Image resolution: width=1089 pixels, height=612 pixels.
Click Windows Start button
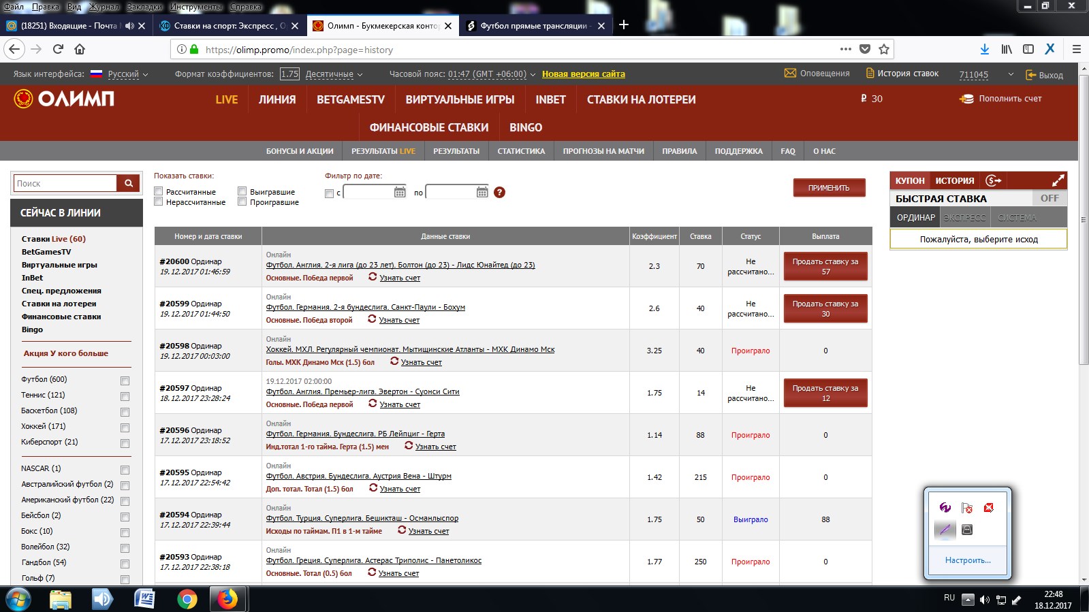(18, 600)
